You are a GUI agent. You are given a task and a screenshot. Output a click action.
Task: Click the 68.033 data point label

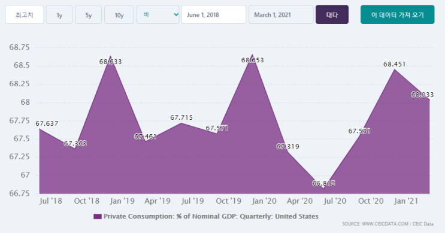422,95
